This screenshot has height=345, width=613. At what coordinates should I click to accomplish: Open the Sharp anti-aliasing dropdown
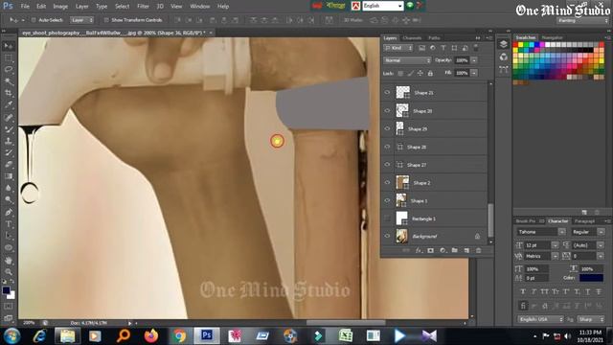pyautogui.click(x=590, y=319)
